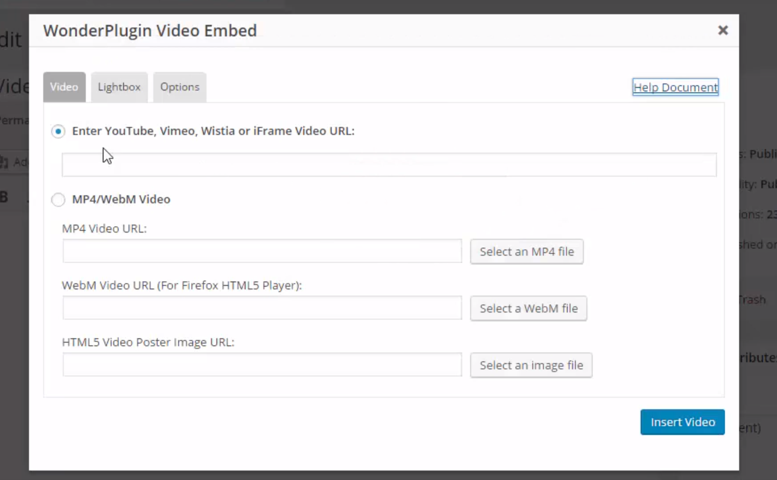Click the Insert Video button
Image resolution: width=777 pixels, height=480 pixels.
[x=682, y=422]
